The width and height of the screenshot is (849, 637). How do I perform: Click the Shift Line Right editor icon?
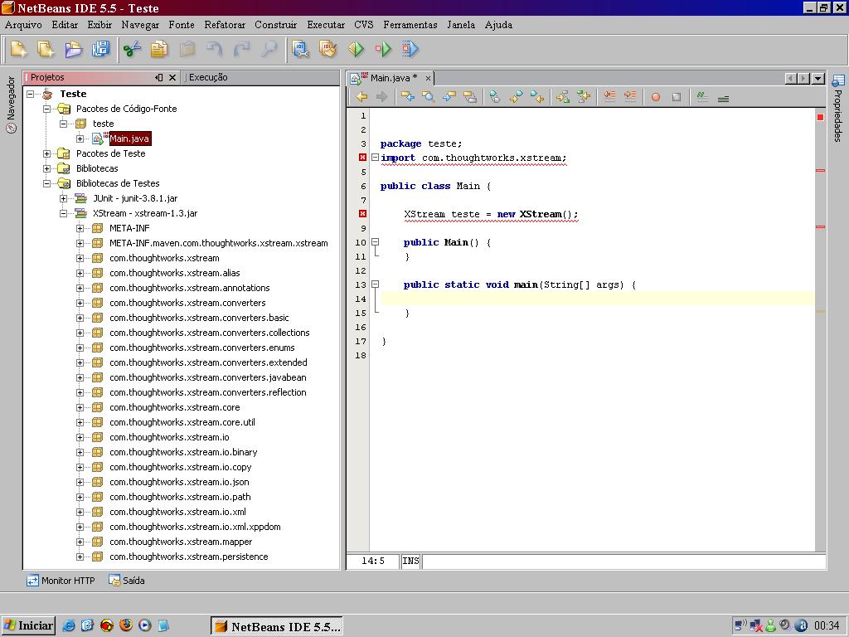click(630, 97)
